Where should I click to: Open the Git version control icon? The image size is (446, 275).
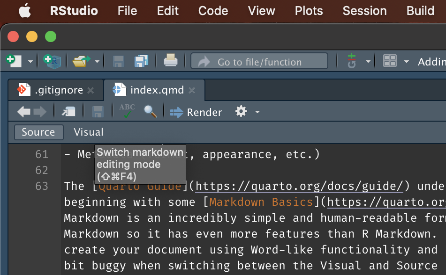[x=352, y=61]
